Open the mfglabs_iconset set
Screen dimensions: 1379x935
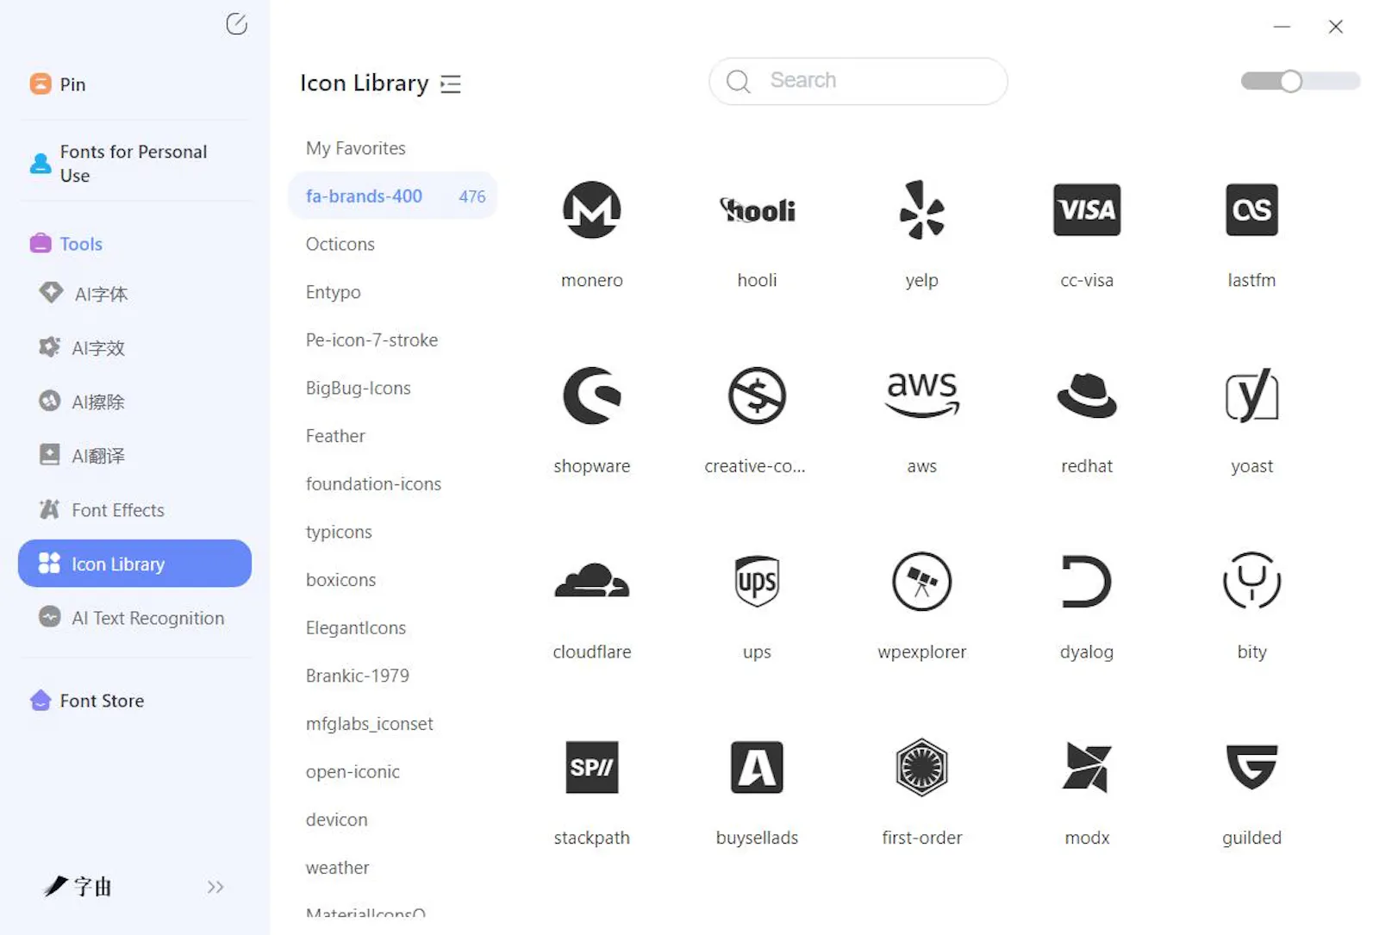(369, 724)
